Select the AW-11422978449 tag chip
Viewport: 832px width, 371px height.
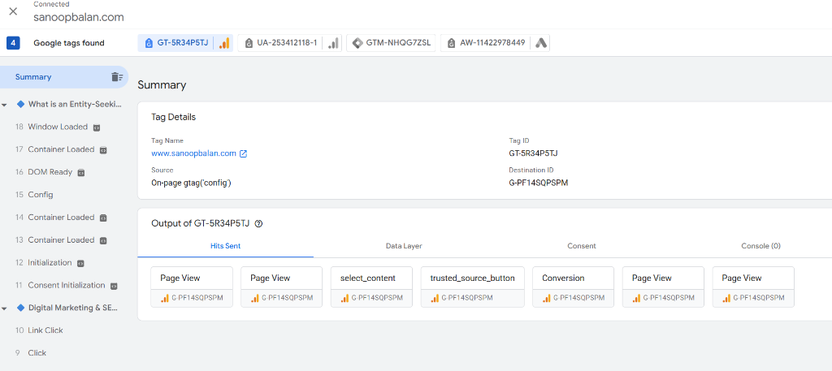tap(495, 43)
